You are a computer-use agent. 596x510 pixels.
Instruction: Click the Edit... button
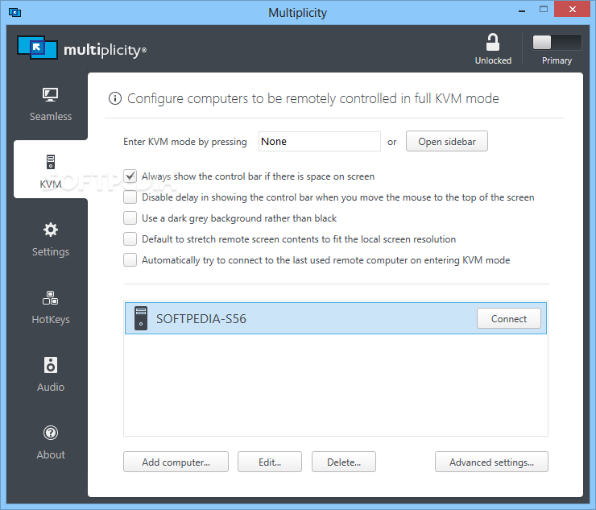270,462
